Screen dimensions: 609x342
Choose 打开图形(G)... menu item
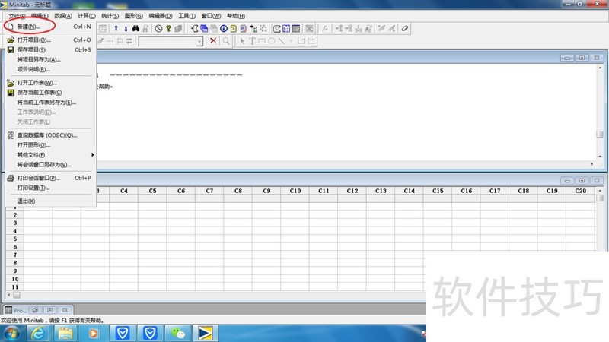click(x=51, y=145)
